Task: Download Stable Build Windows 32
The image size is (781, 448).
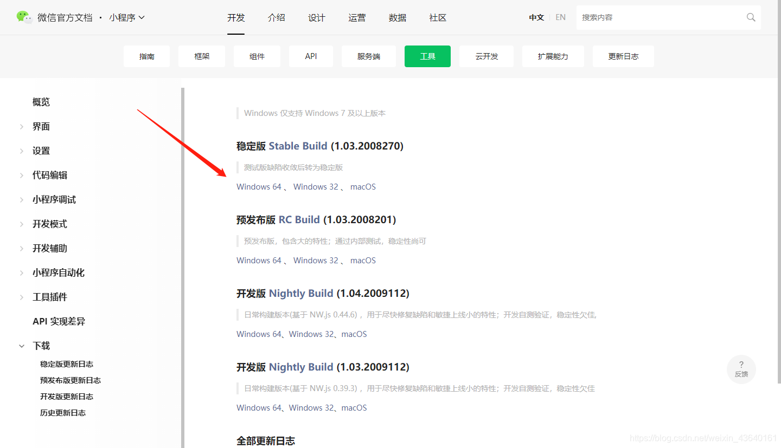Action: coord(316,187)
